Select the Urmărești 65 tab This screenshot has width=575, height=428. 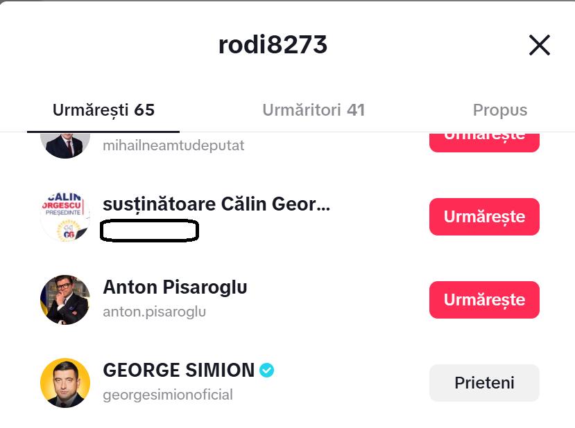click(103, 109)
